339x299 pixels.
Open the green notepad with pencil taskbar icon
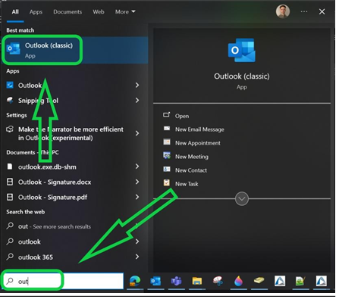[x=300, y=281]
